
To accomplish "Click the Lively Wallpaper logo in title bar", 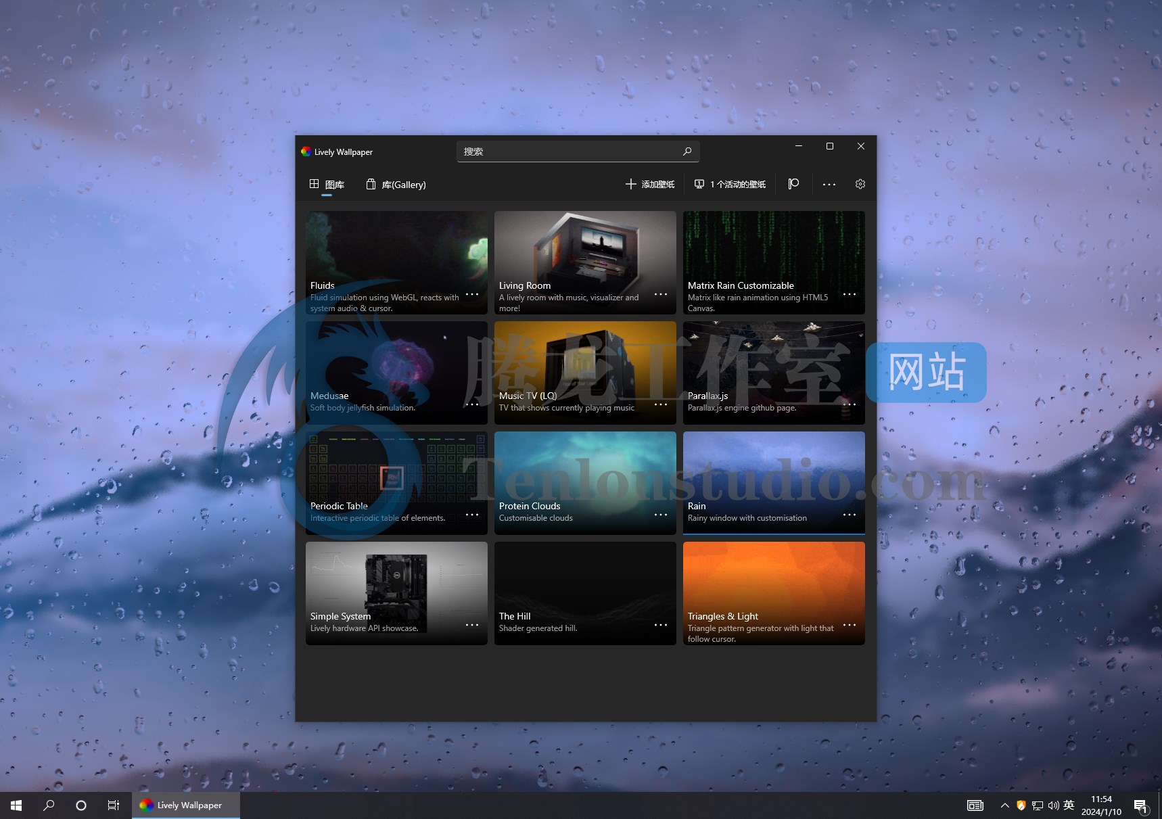I will click(x=306, y=151).
